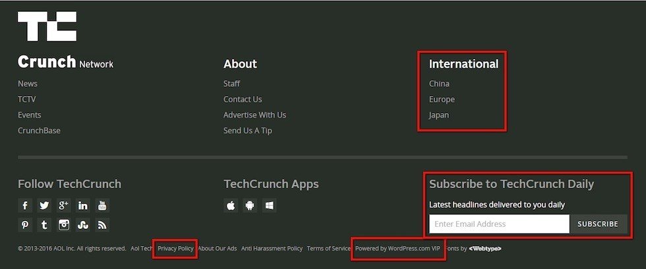The image size is (646, 269).
Task: Open the Privacy Policy link
Action: tap(175, 249)
